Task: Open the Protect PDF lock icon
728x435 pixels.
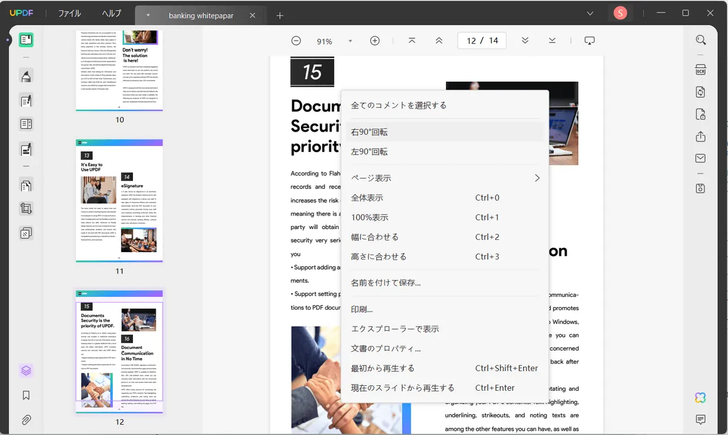Action: pos(701,115)
